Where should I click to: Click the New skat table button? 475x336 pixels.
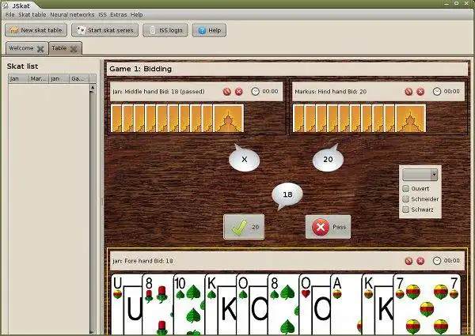point(36,30)
